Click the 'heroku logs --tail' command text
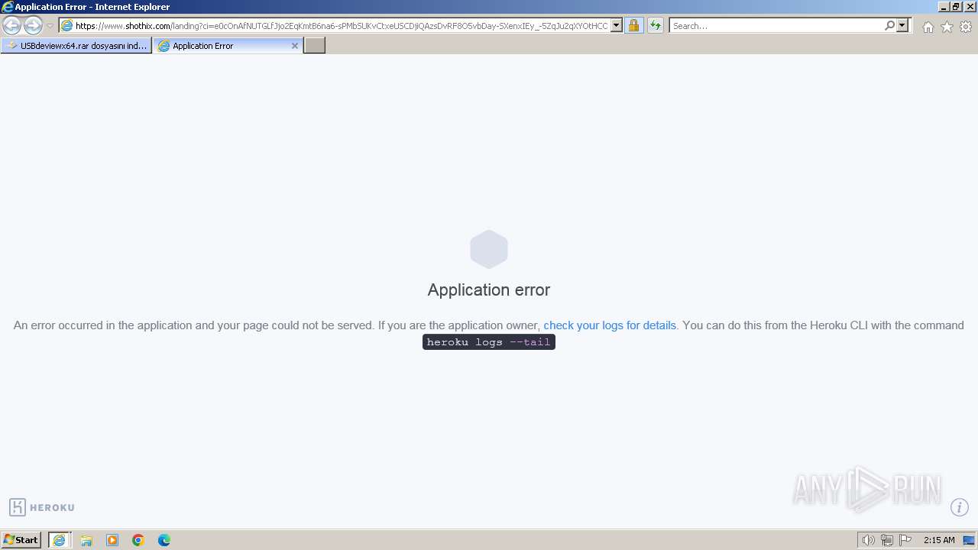Viewport: 978px width, 550px height. pyautogui.click(x=489, y=342)
